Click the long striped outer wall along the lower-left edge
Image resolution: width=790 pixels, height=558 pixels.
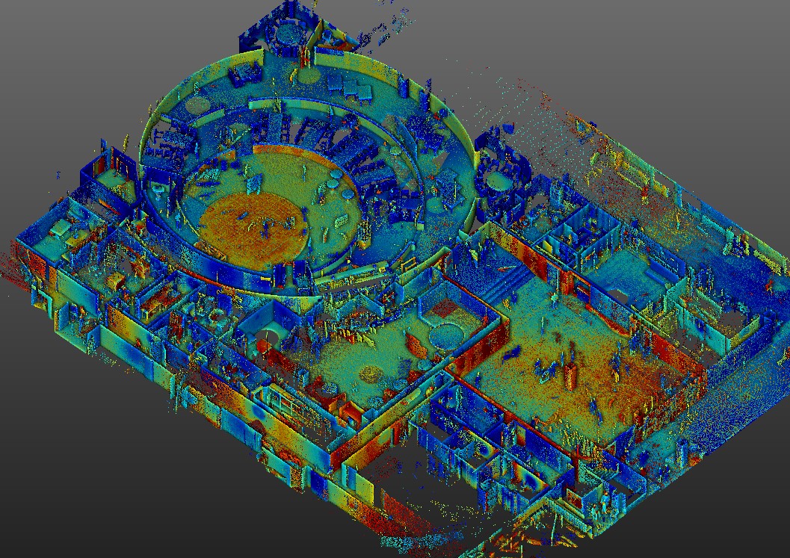pos(224,418)
